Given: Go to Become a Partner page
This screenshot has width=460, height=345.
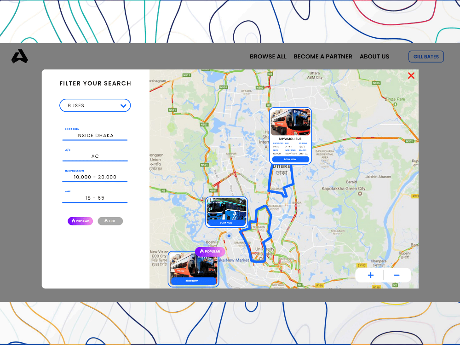Looking at the screenshot, I should 323,57.
